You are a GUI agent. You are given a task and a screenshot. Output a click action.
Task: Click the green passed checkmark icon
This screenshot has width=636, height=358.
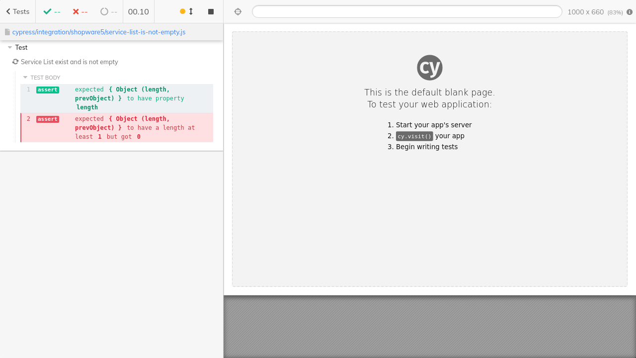[47, 11]
